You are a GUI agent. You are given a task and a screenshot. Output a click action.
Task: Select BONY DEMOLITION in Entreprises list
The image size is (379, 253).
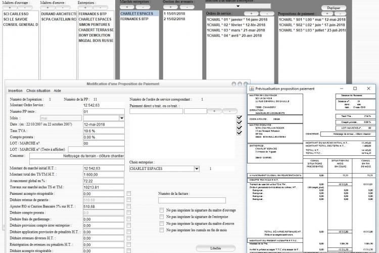coord(96,35)
